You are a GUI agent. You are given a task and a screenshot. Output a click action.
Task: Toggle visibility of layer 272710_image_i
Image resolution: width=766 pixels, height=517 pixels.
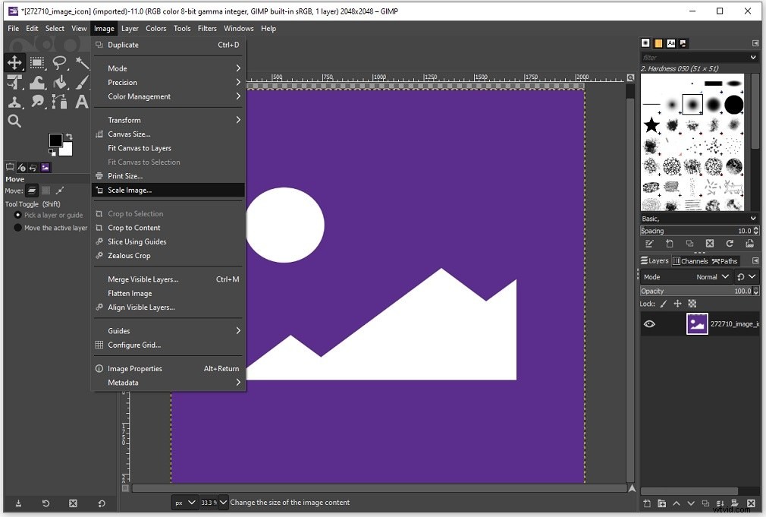coord(649,323)
